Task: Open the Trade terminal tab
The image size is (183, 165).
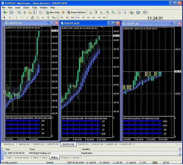Action: pyautogui.click(x=8, y=157)
